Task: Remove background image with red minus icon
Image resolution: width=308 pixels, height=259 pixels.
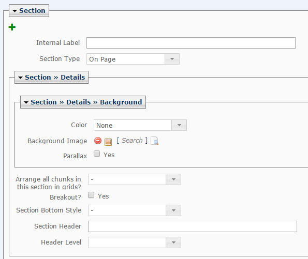Action: coord(98,141)
